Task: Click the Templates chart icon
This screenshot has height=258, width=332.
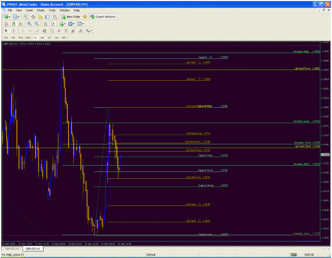Action: click(79, 24)
